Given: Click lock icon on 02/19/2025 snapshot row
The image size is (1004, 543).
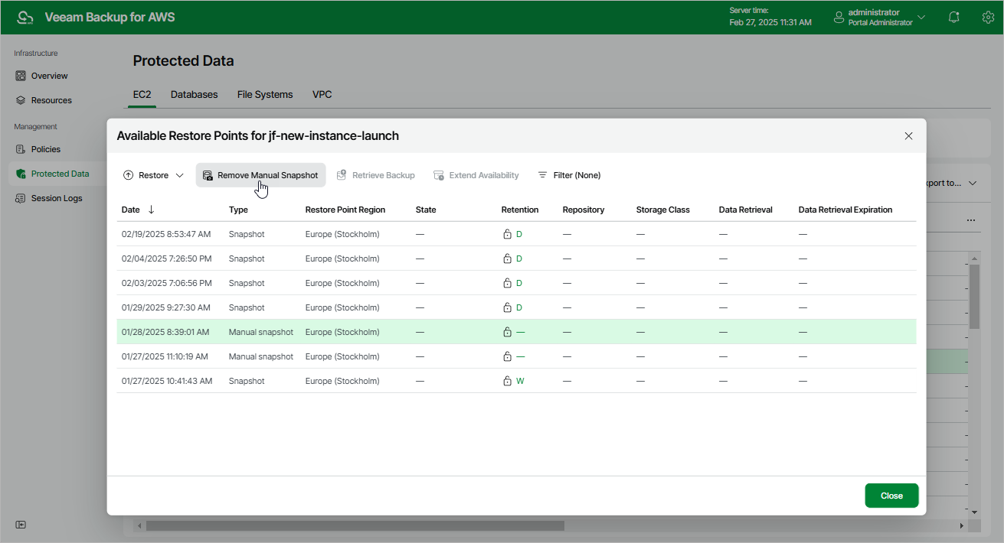Looking at the screenshot, I should coord(507,234).
